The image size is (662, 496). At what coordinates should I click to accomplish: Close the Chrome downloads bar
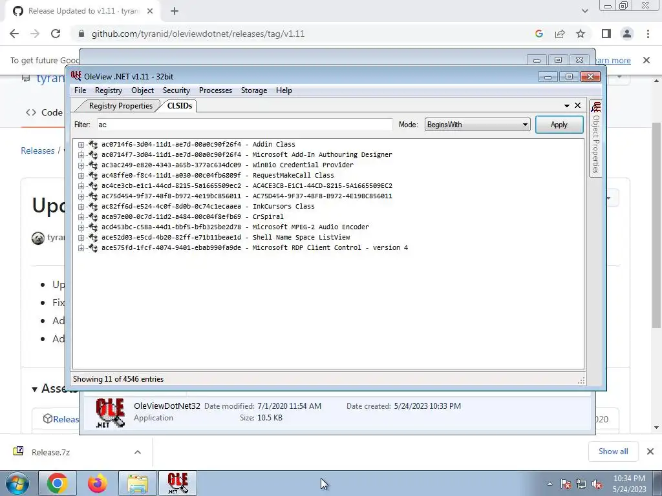(x=650, y=451)
